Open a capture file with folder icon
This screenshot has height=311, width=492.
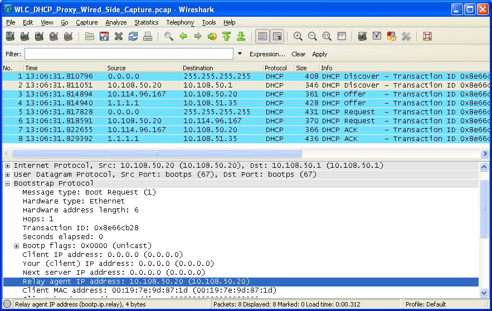pos(90,37)
